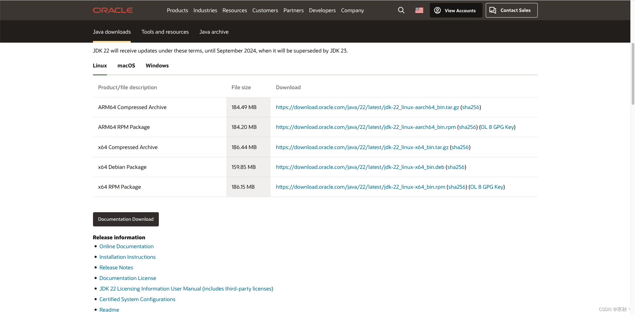Image resolution: width=635 pixels, height=315 pixels.
Task: Open sha256 for x64 RPM Package
Action: (x=457, y=187)
